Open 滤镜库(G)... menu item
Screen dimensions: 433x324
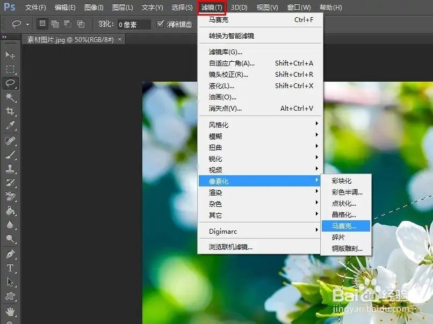coord(259,52)
